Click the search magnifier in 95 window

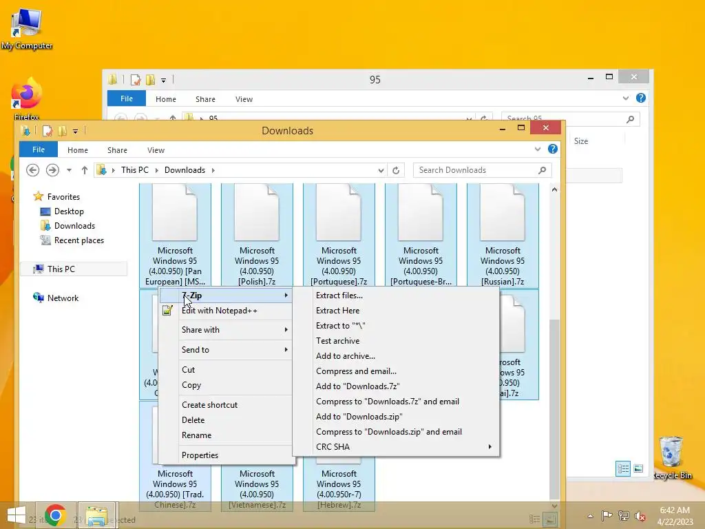pos(631,119)
